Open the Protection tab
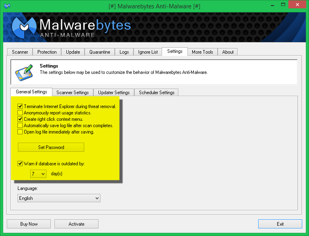Screen dimensions: 309x236 (47, 52)
